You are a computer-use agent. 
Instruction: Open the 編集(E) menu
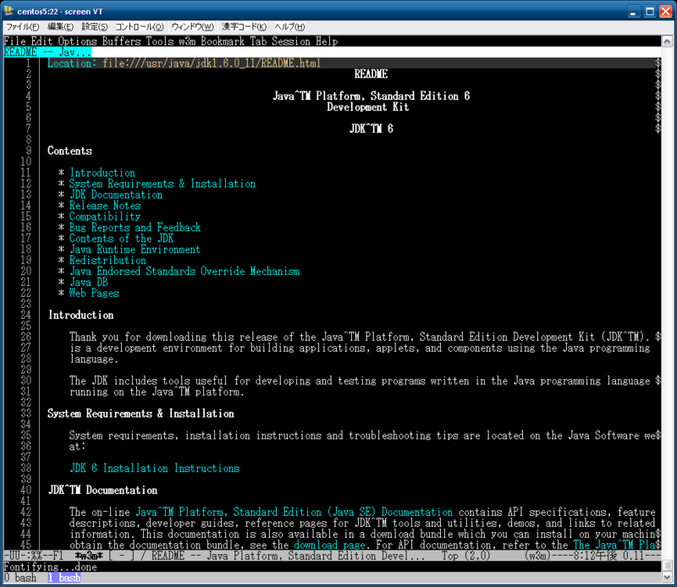(60, 27)
